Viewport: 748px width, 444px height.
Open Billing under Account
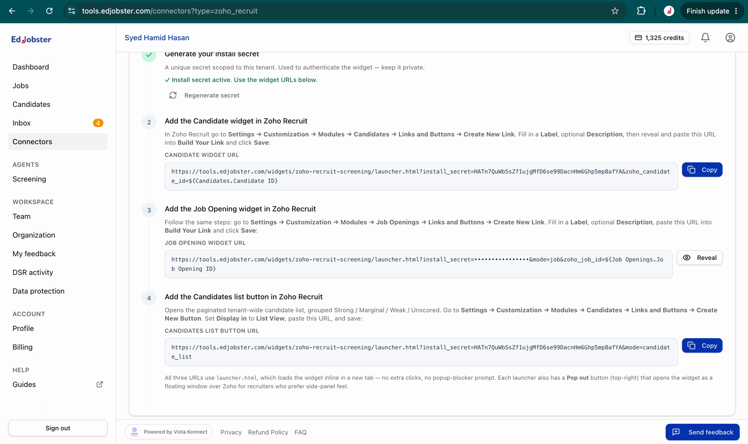(58, 347)
